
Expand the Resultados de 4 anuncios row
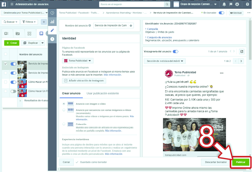[x=20, y=101]
